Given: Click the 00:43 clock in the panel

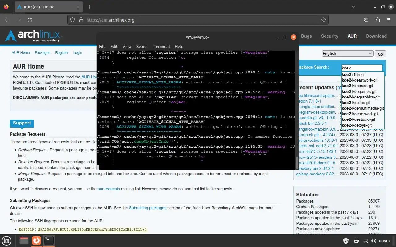Looking at the screenshot, I should [x=384, y=241].
